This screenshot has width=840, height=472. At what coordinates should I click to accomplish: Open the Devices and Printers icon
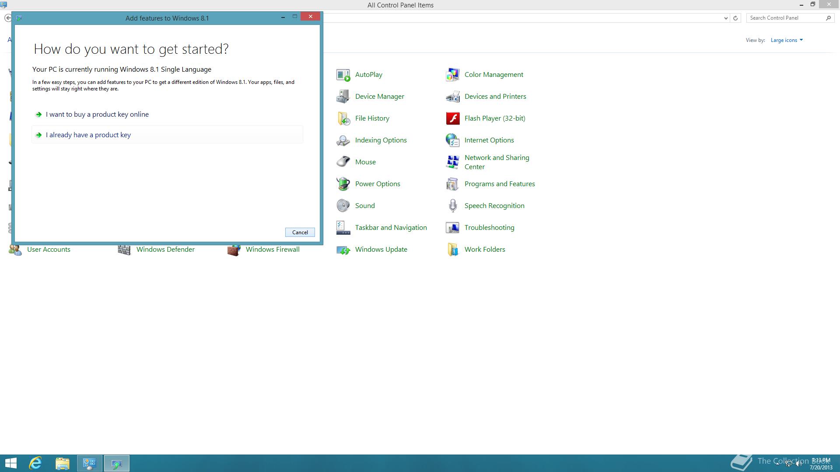tap(453, 97)
